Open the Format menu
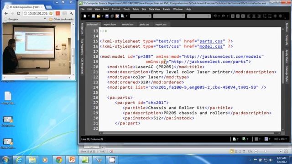Viewport: 292px width, 164px height. coord(116,9)
